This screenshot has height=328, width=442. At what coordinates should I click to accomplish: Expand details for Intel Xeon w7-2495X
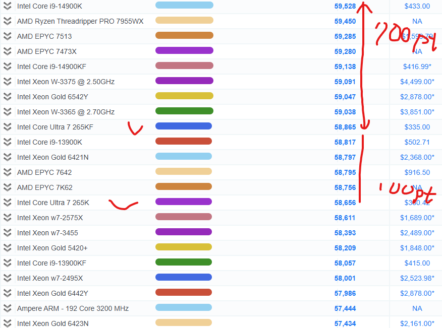8,278
